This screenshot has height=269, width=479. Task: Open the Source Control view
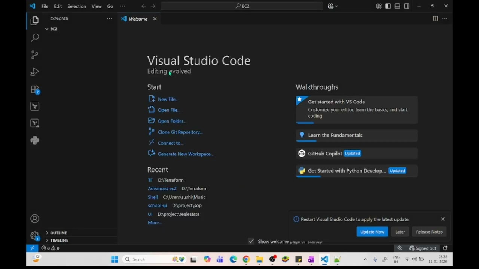pos(35,55)
